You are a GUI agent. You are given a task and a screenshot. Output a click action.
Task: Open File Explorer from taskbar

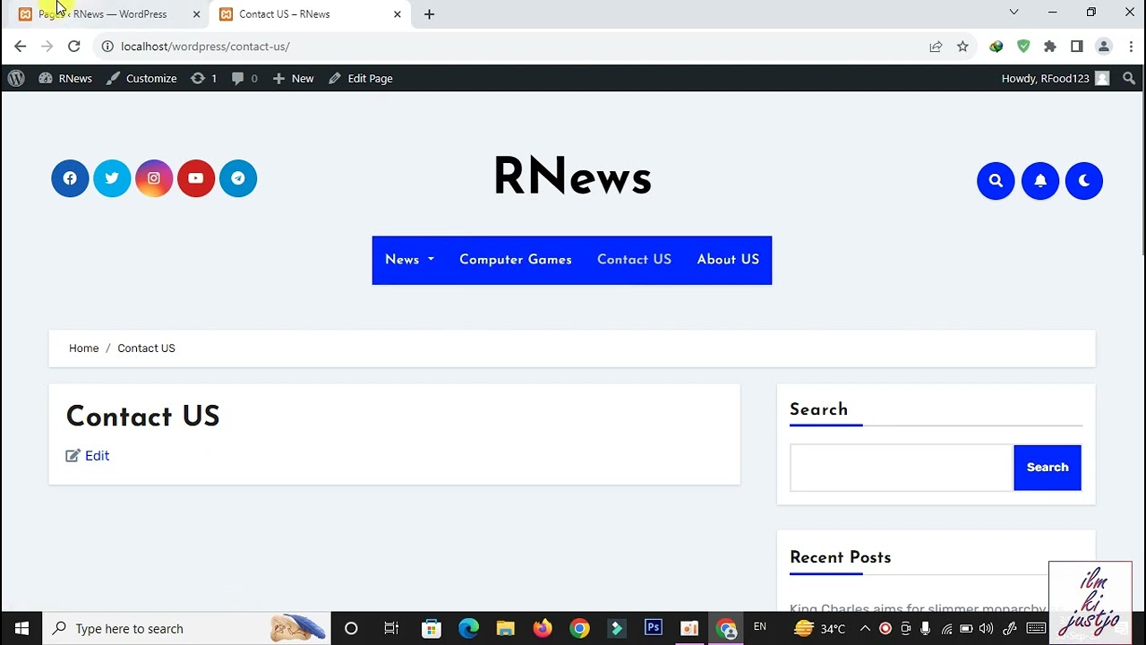coord(506,629)
